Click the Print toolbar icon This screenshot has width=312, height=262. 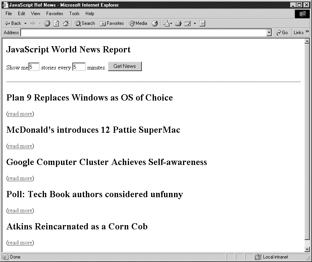[x=178, y=23]
